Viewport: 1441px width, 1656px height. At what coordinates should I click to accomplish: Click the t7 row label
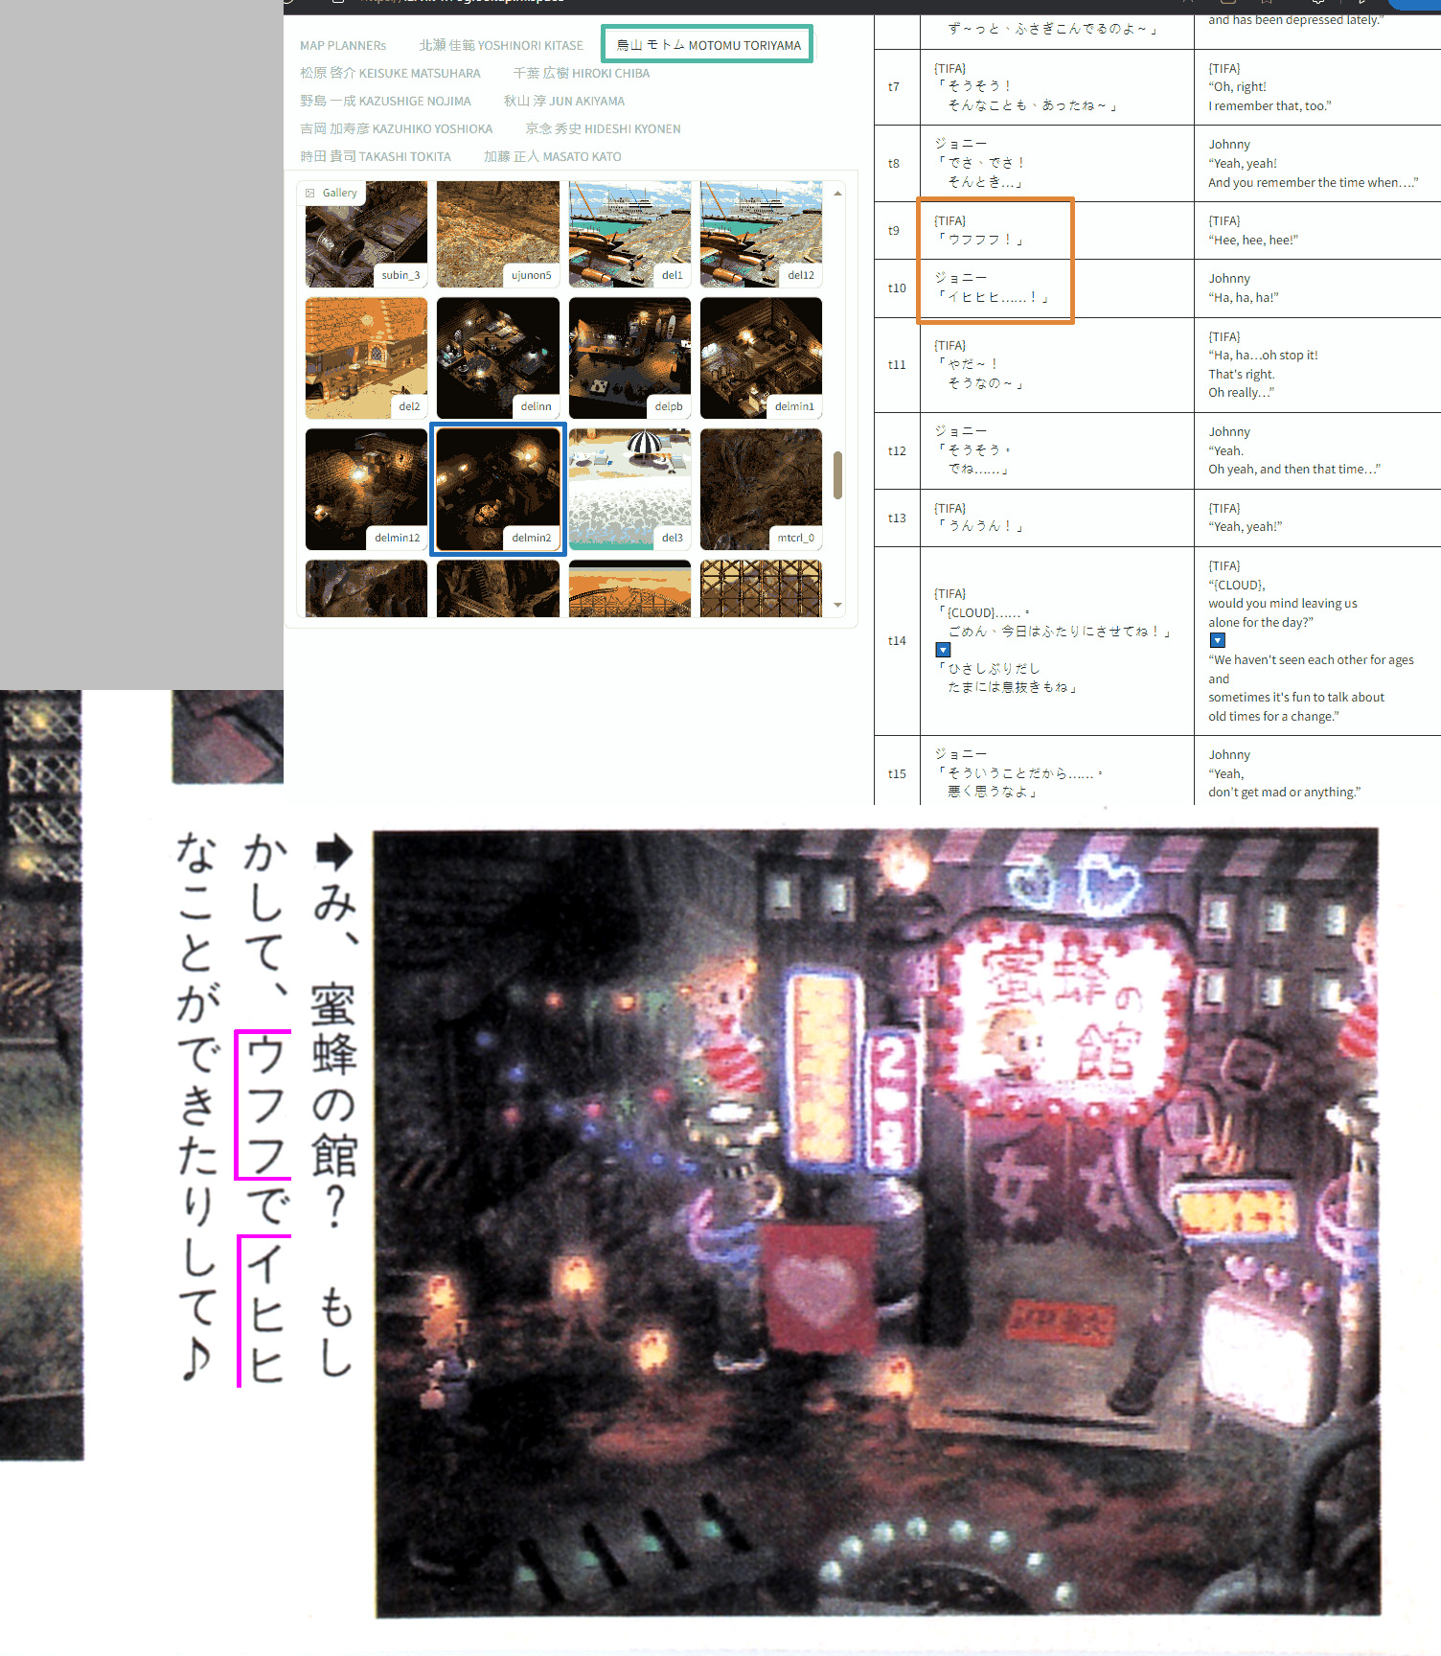pos(894,87)
